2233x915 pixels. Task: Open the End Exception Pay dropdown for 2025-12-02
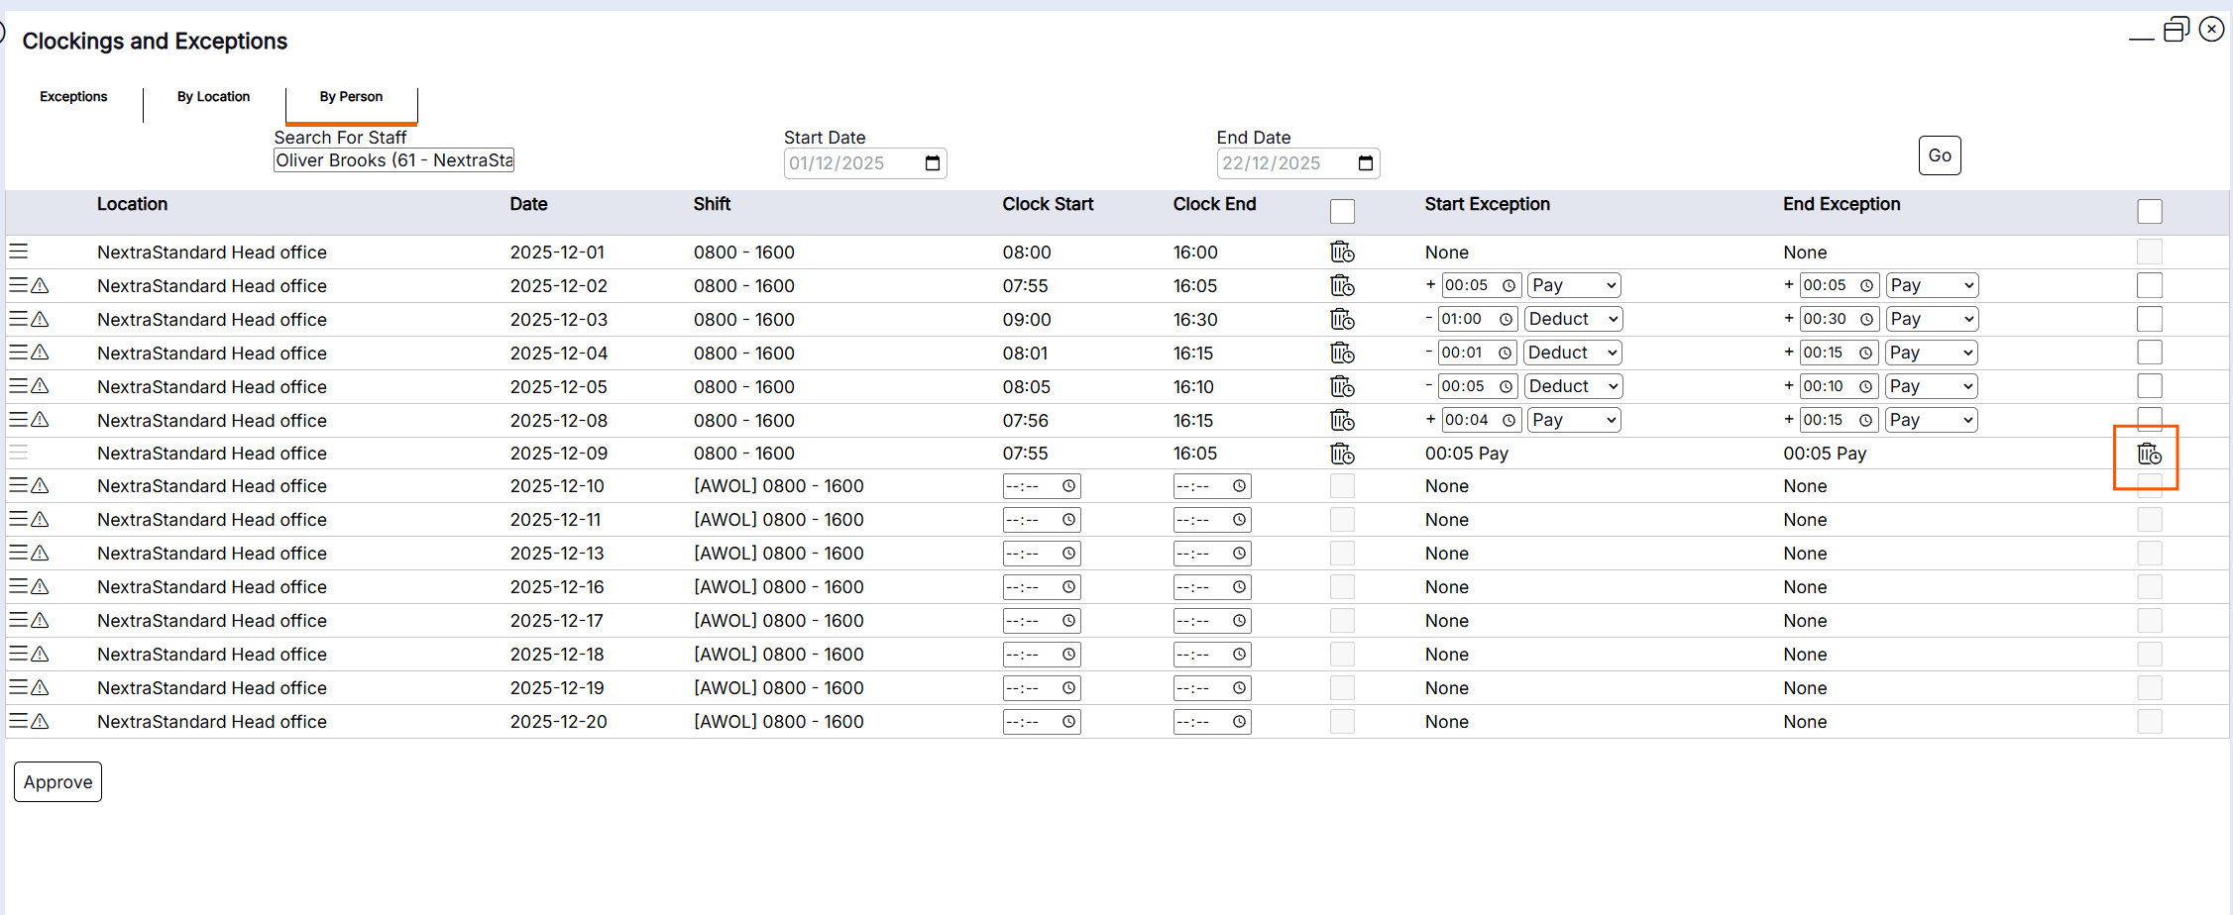pos(1932,285)
